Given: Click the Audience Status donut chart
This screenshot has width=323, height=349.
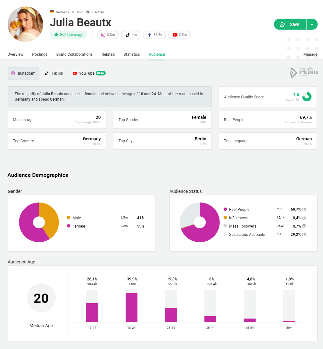Looking at the screenshot, I should coord(200,222).
